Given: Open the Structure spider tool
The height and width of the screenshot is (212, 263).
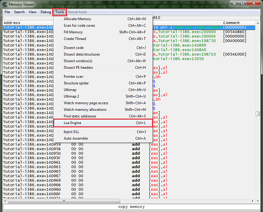Looking at the screenshot, I should pyautogui.click(x=76, y=83).
